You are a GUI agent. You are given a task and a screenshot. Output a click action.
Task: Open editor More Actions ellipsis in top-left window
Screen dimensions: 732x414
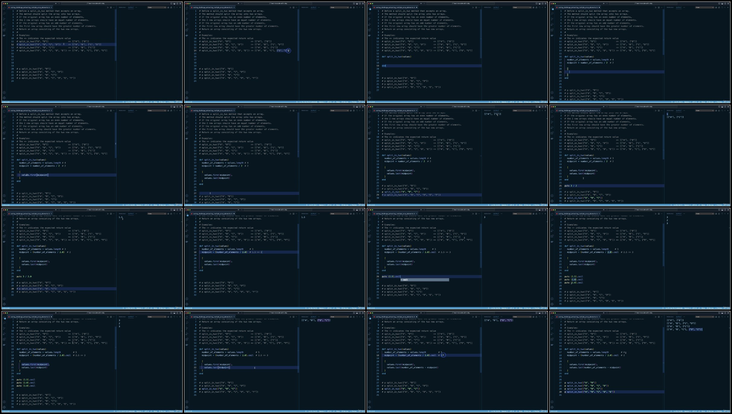click(114, 7)
